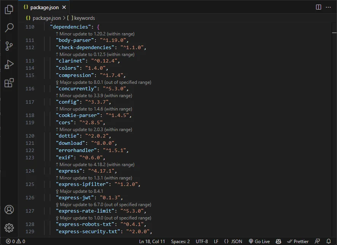The width and height of the screenshot is (337, 245).
Task: Open the More Actions ellipsis menu
Action: (328, 7)
